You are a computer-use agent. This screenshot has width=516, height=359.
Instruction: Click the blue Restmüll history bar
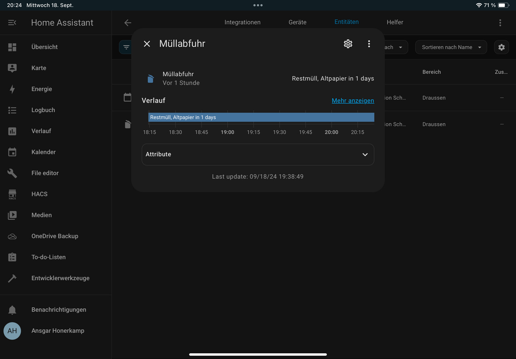(x=261, y=117)
